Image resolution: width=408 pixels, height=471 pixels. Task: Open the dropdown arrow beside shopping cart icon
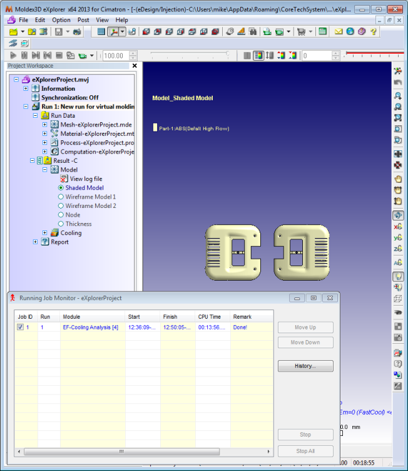(311, 31)
